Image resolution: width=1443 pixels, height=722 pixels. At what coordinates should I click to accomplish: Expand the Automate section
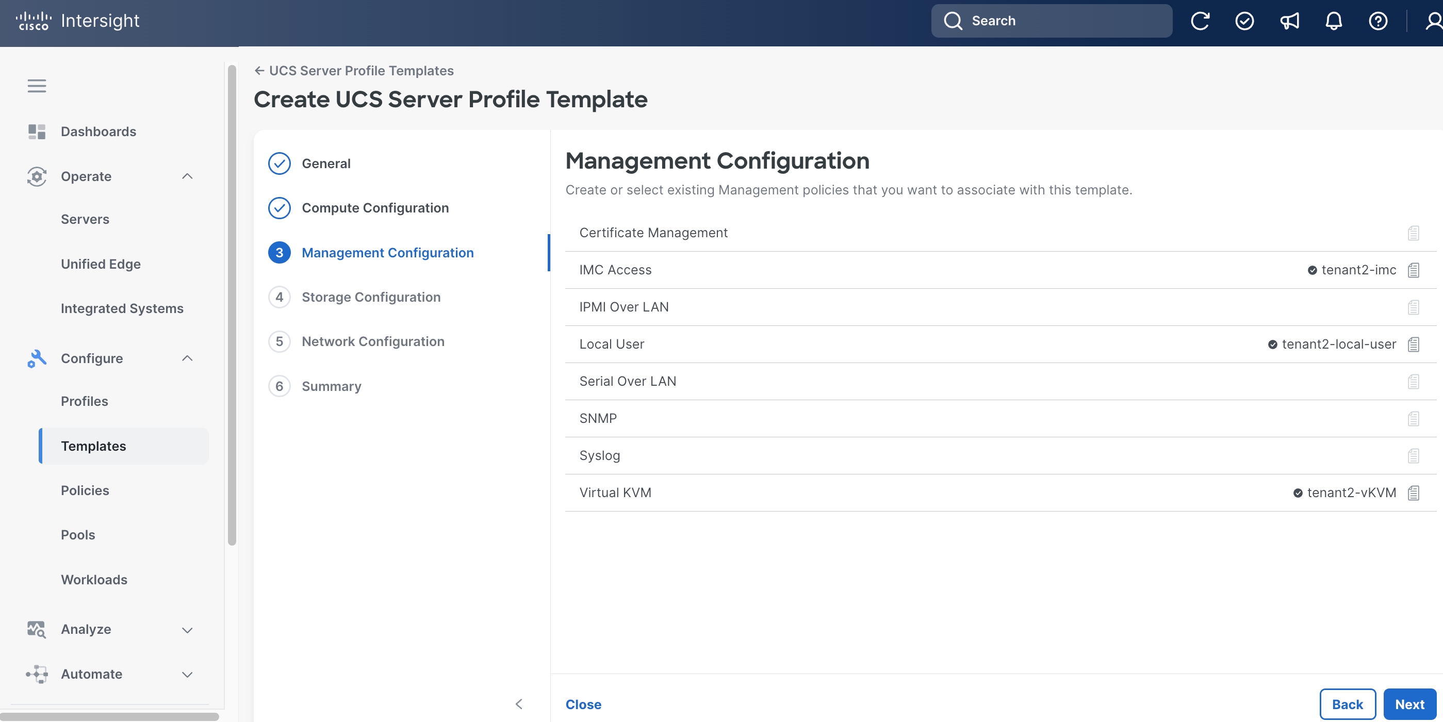tap(188, 675)
